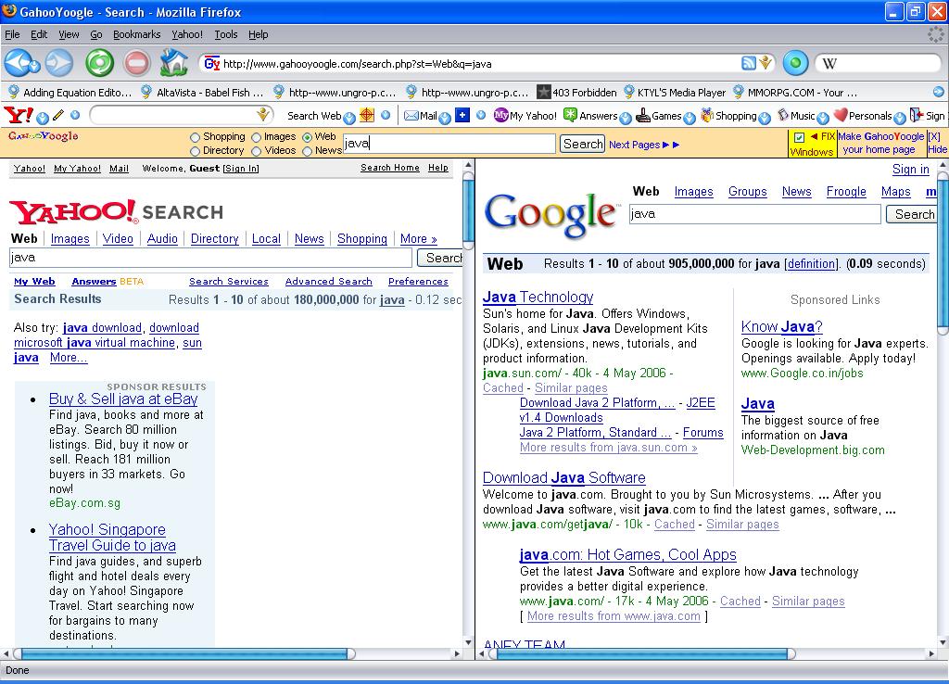Click Google Sign in link
The width and height of the screenshot is (949, 684).
pyautogui.click(x=910, y=170)
